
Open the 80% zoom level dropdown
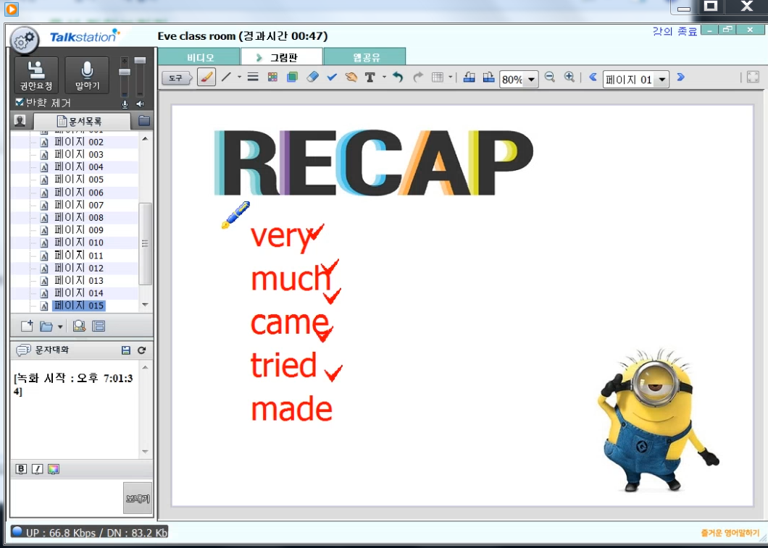[x=531, y=80]
